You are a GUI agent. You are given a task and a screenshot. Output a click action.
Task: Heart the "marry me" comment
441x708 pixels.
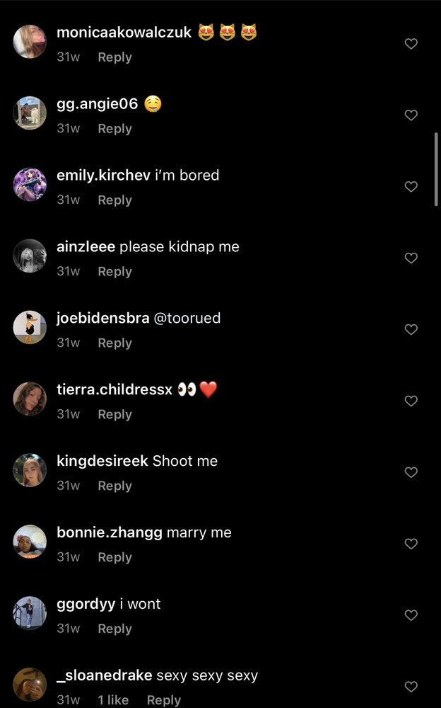411,544
